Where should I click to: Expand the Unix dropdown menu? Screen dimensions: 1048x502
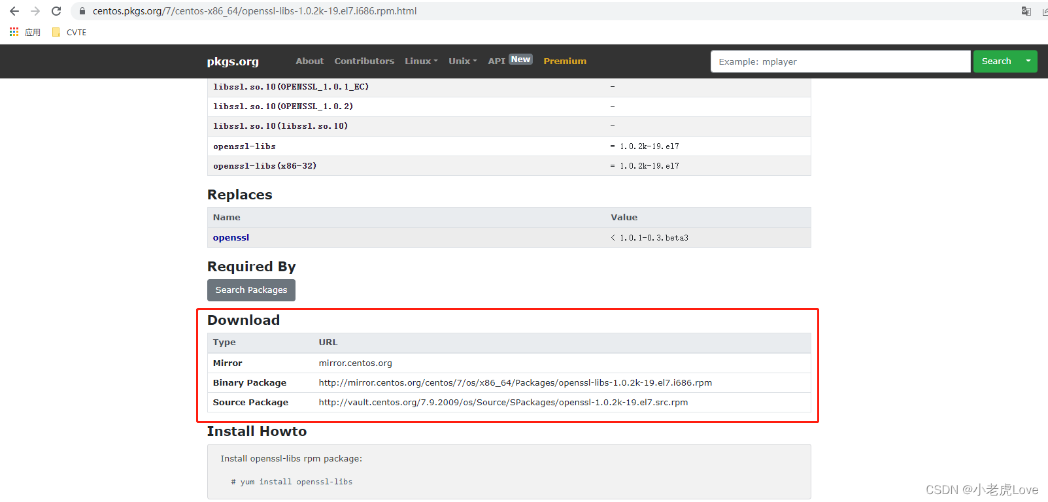pos(462,61)
